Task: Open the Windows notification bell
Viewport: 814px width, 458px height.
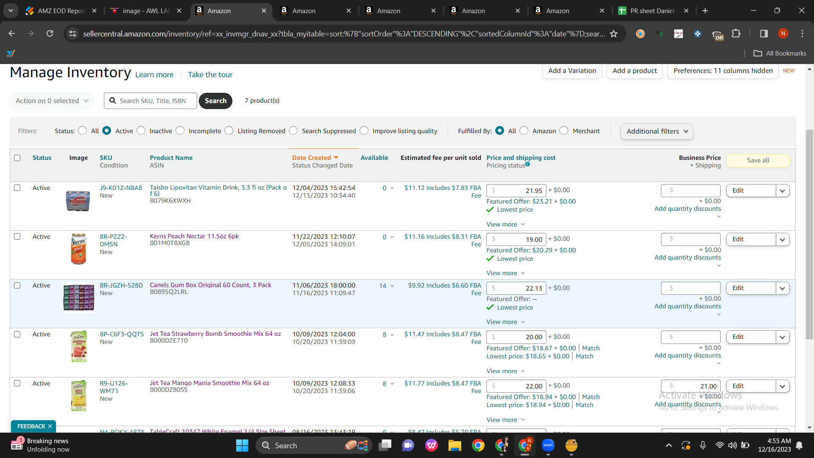Action: [x=799, y=445]
